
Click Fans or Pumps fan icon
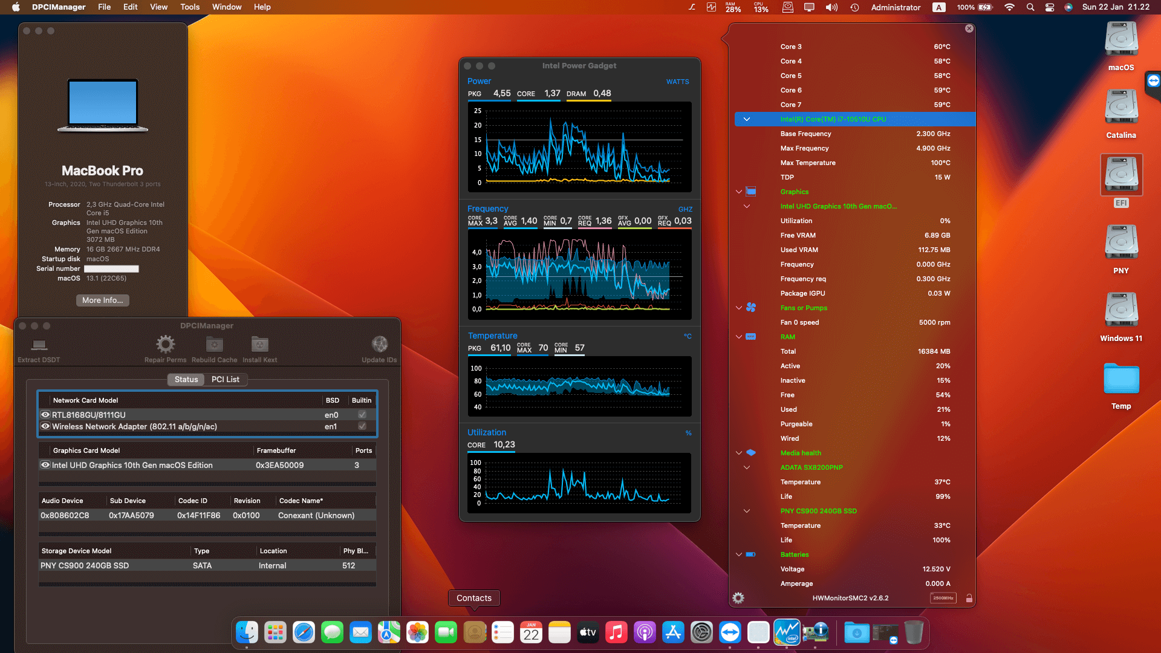pyautogui.click(x=751, y=308)
